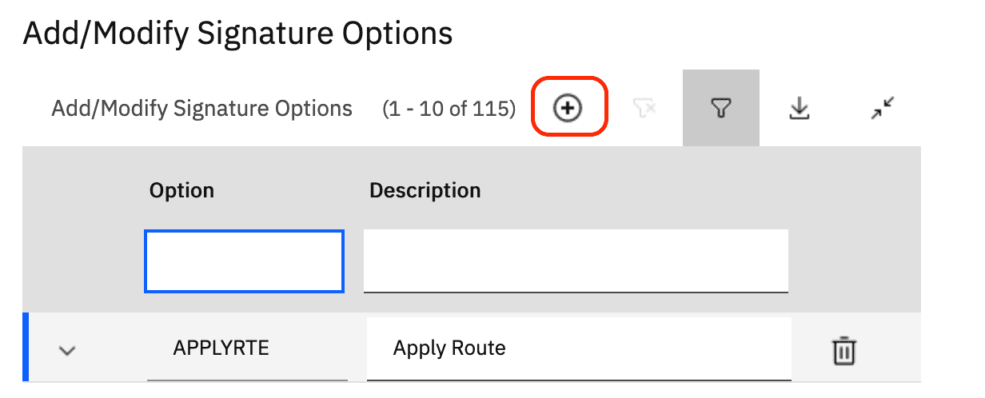Image resolution: width=985 pixels, height=398 pixels.
Task: Focus the Option filter text box
Action: click(x=244, y=261)
